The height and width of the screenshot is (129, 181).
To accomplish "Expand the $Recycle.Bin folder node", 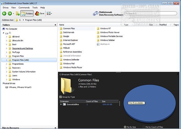I will coord(7,41).
